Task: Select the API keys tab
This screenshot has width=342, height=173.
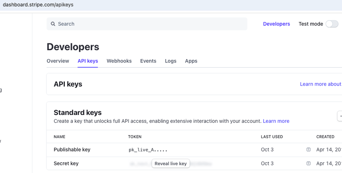Action: point(88,61)
